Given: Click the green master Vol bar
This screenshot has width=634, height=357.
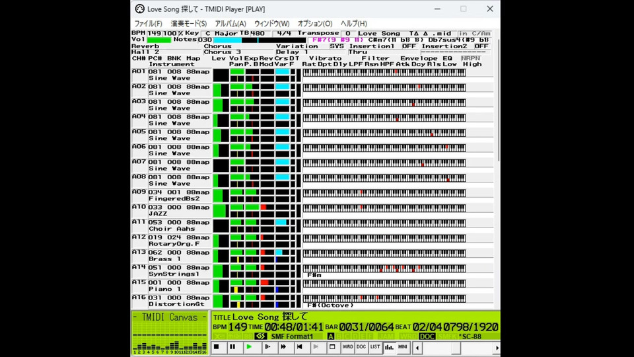Looking at the screenshot, I should (159, 40).
